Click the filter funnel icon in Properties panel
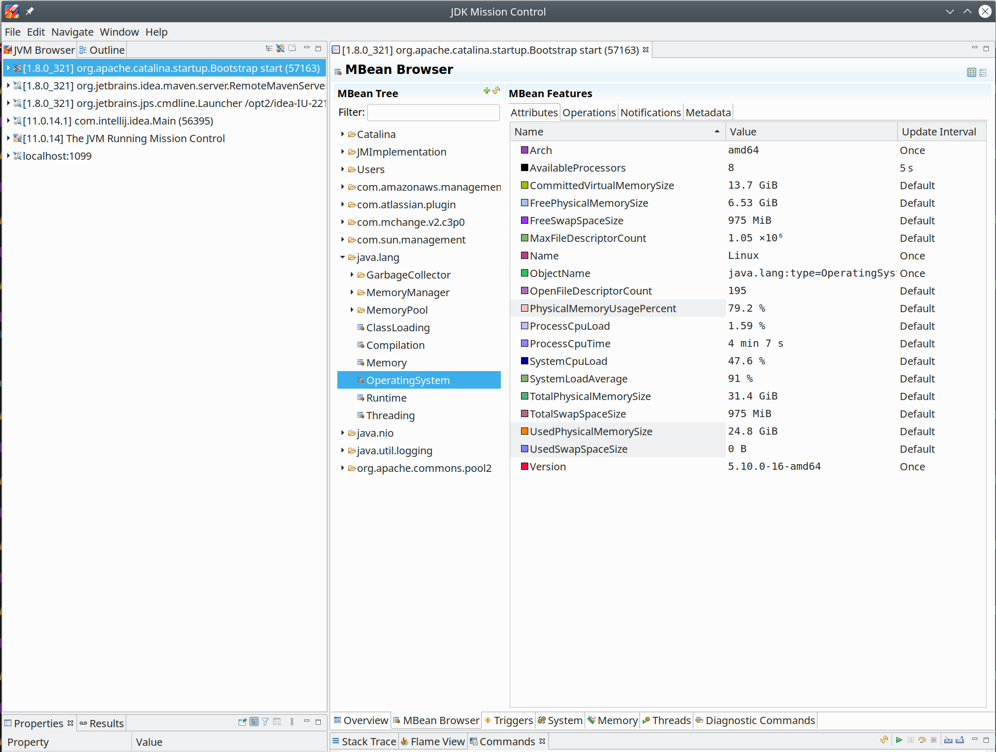Viewport: 996px width, 752px height. [265, 722]
